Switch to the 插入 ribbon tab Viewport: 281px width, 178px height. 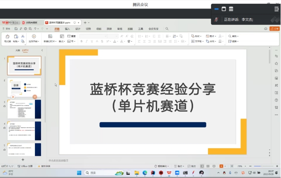pyautogui.click(x=67, y=29)
